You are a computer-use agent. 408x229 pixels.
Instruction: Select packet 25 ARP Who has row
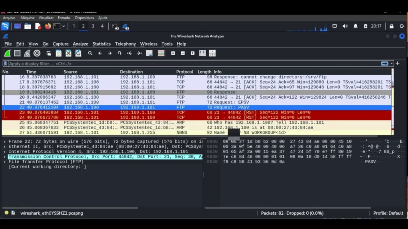click(x=197, y=122)
